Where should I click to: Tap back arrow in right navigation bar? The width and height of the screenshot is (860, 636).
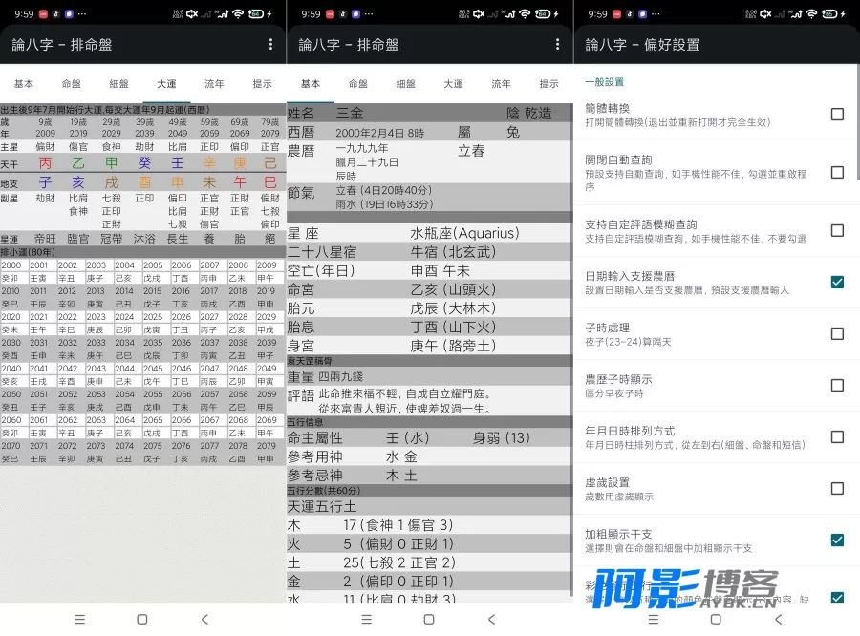point(778,619)
